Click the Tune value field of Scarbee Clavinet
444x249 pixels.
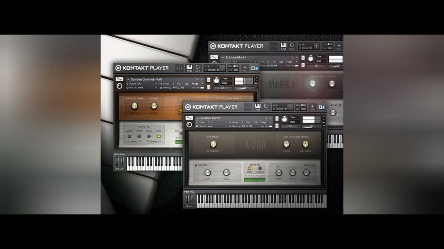[x=224, y=83]
